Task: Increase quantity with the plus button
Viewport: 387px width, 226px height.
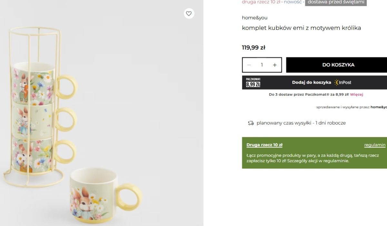Action: [275, 65]
